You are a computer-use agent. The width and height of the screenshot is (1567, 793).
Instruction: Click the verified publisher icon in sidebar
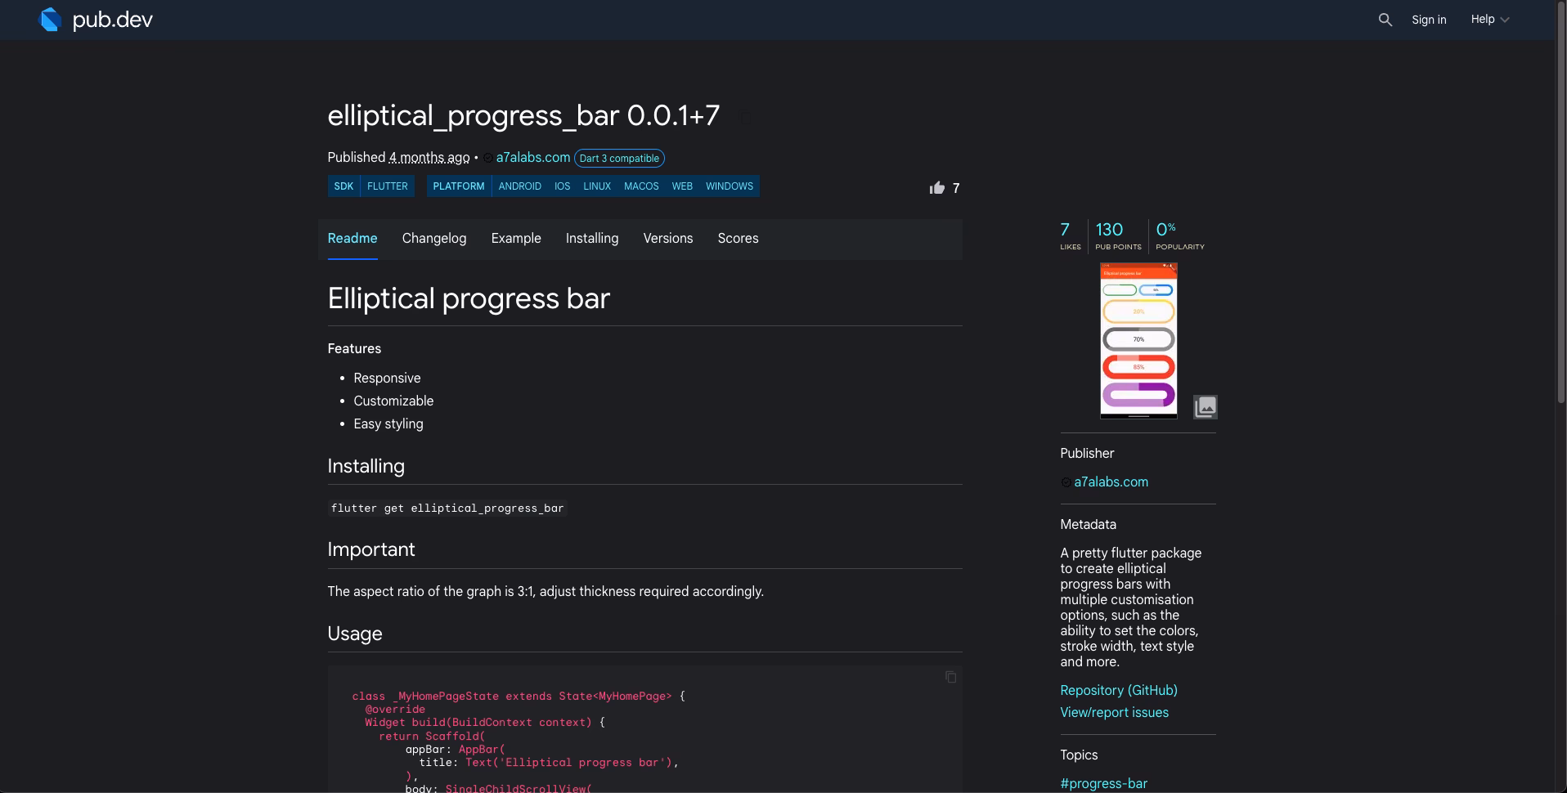[x=1066, y=483]
